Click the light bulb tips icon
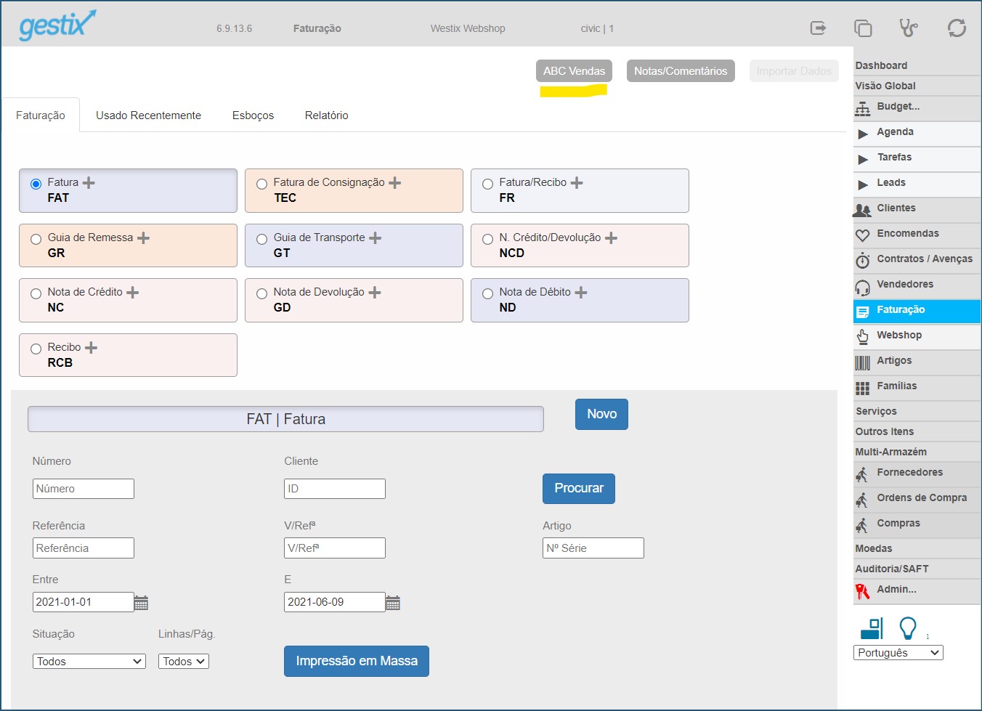 (908, 628)
